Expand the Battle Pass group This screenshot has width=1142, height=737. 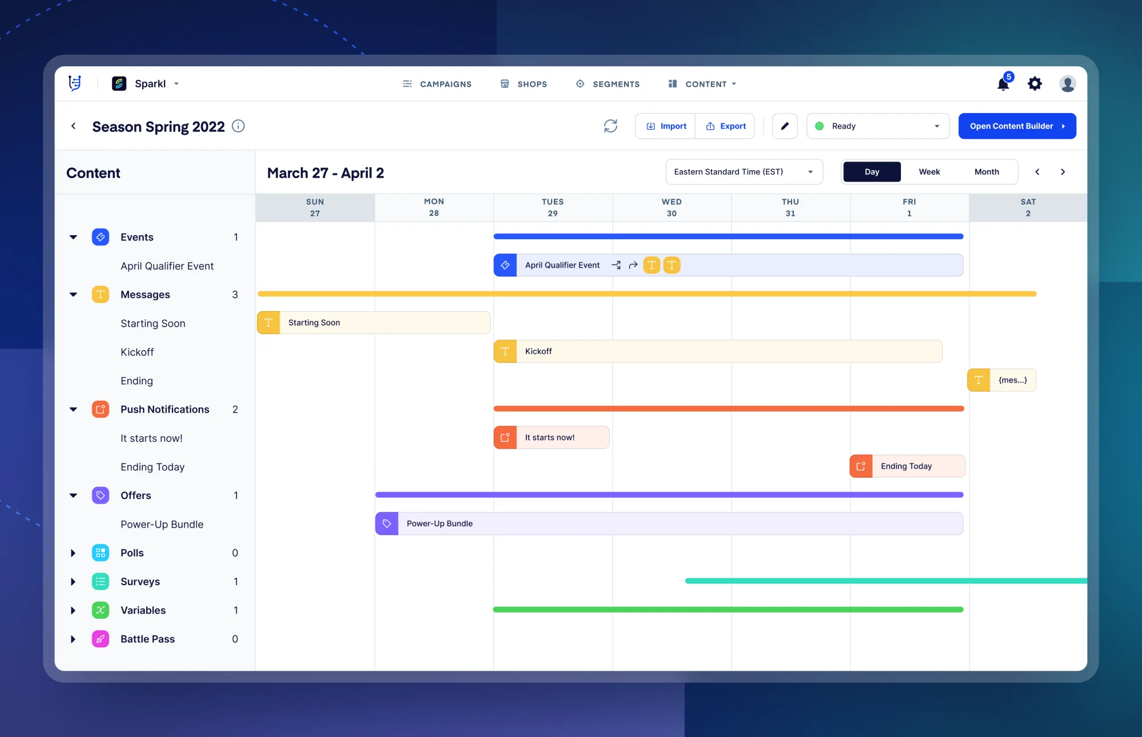click(73, 639)
